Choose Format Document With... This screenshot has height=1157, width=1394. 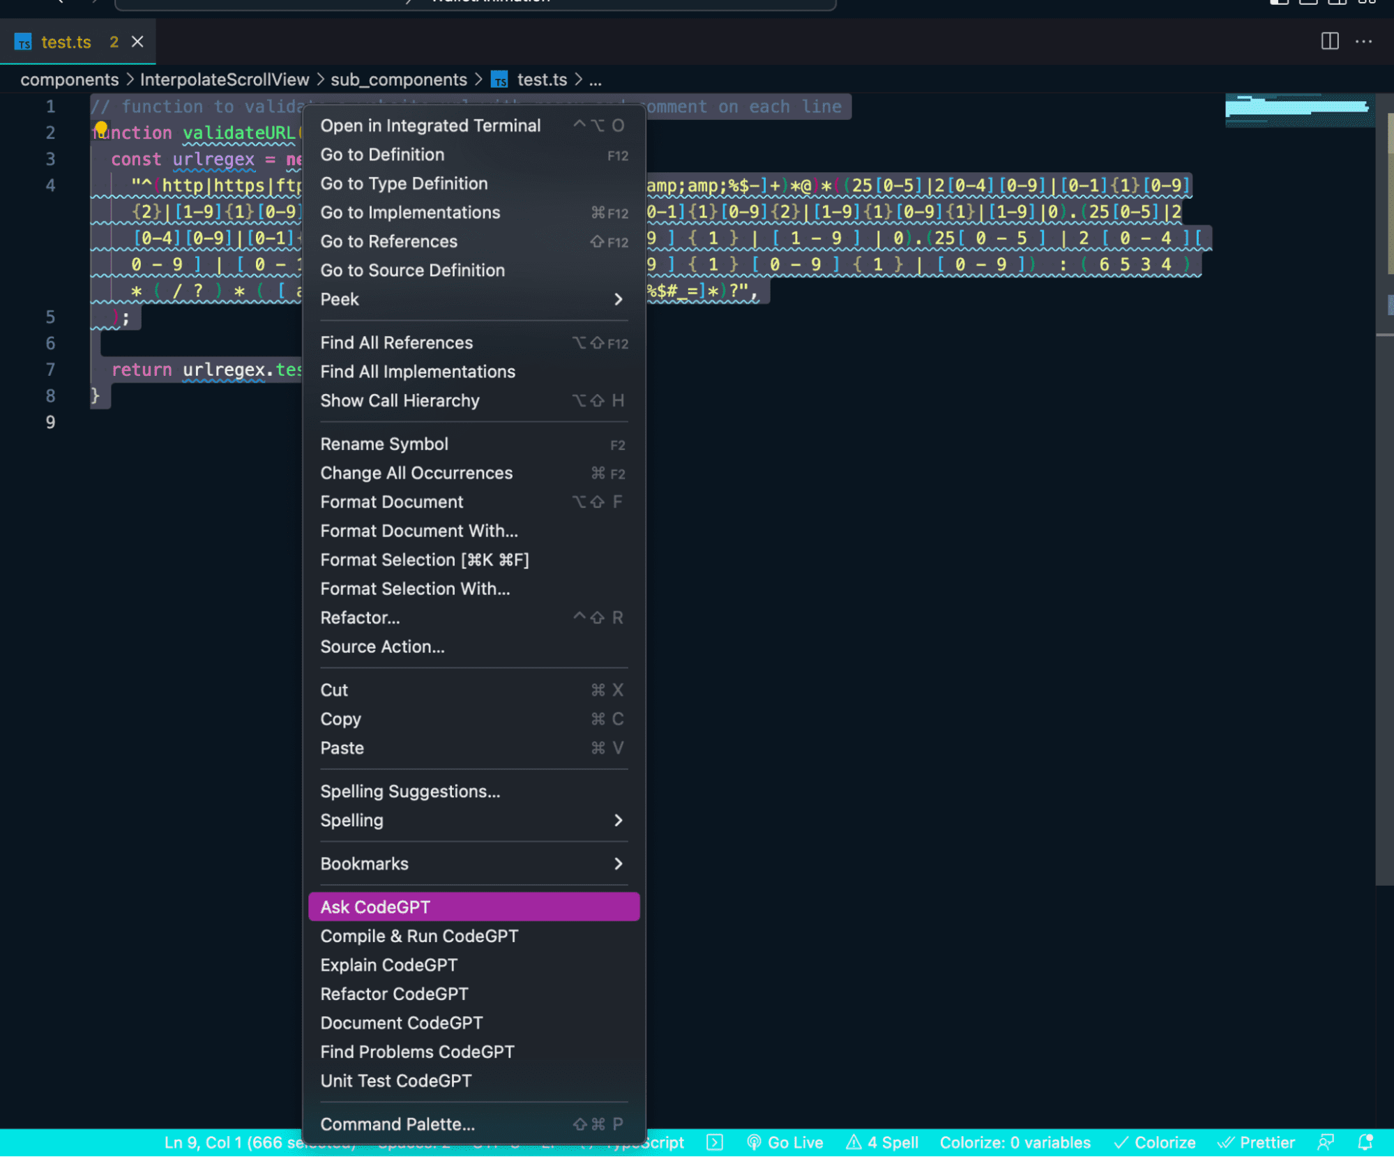tap(473, 531)
